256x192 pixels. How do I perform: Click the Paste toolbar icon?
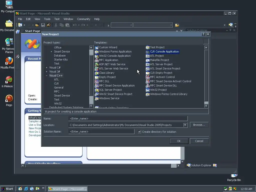point(67,25)
